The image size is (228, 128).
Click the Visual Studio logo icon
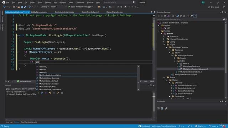coord(3,2)
